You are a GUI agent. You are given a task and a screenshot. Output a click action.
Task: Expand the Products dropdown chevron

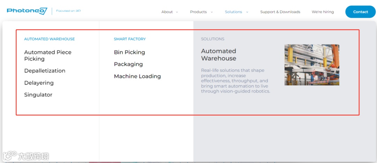(212, 12)
